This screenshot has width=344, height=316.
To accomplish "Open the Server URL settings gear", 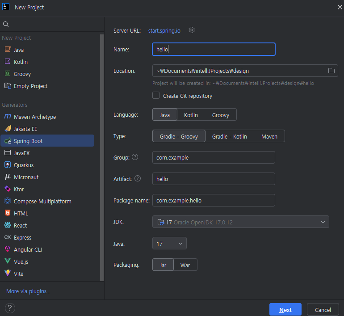I will point(192,30).
